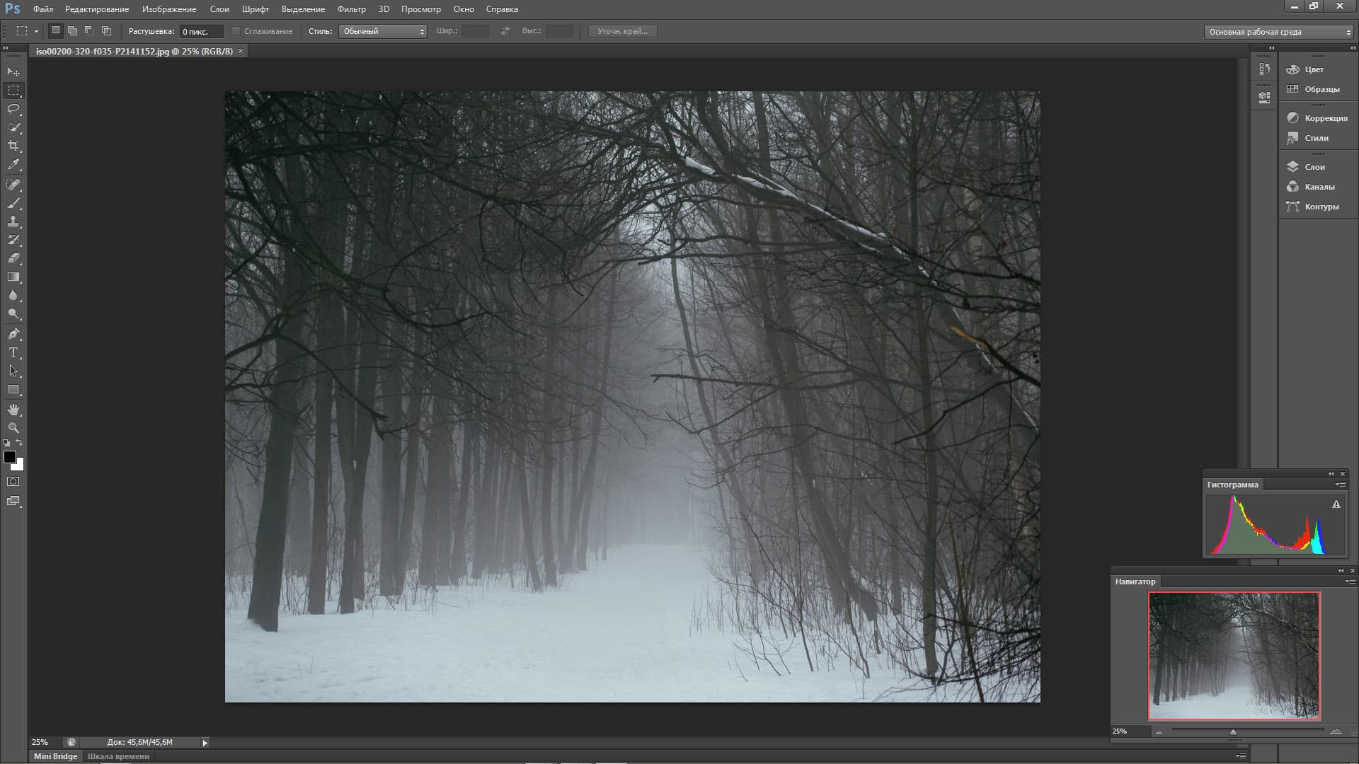Open the Основная рабочая среда workspace dropdown
1359x764 pixels.
pyautogui.click(x=1278, y=32)
